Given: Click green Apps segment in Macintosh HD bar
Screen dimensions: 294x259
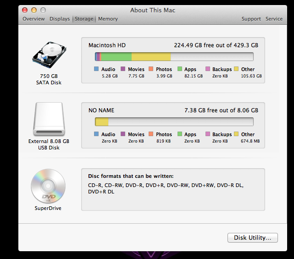Looking at the screenshot, I should (116, 56).
